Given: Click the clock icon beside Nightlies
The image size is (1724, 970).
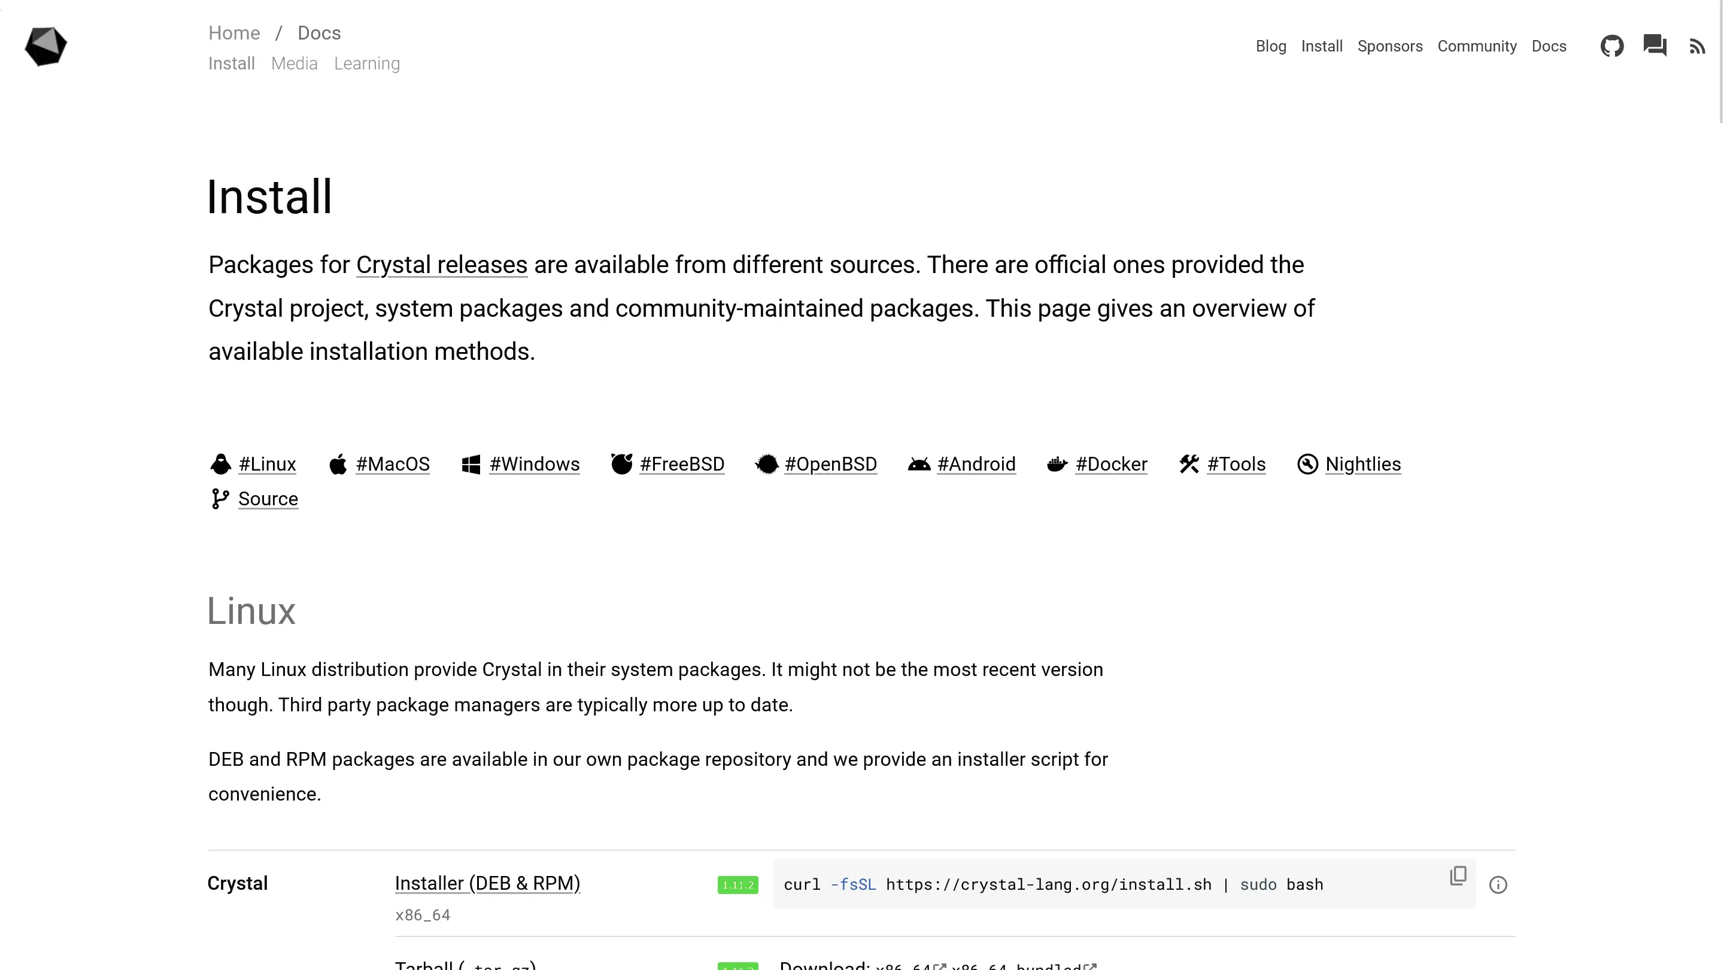Looking at the screenshot, I should coord(1307,464).
